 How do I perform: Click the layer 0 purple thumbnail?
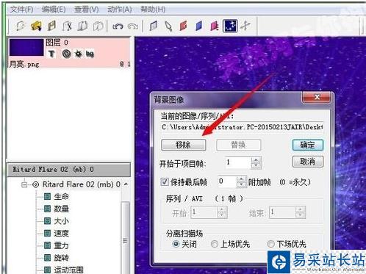coord(26,47)
